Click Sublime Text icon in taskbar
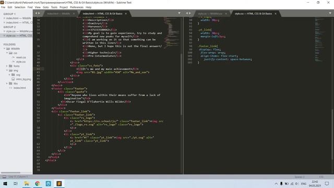This screenshot has width=334, height=188. (x=59, y=184)
